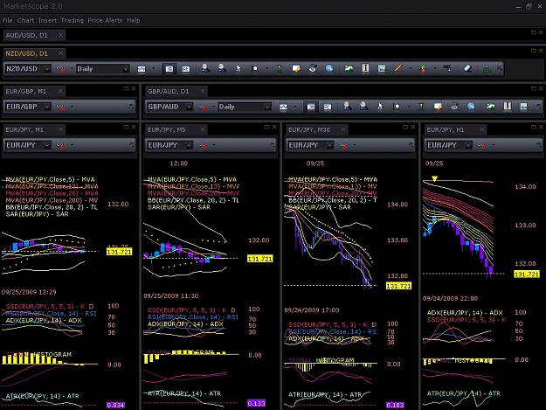Select the eraser tool in NZD/USD toolbar
The height and width of the screenshot is (410, 546).
[x=467, y=68]
